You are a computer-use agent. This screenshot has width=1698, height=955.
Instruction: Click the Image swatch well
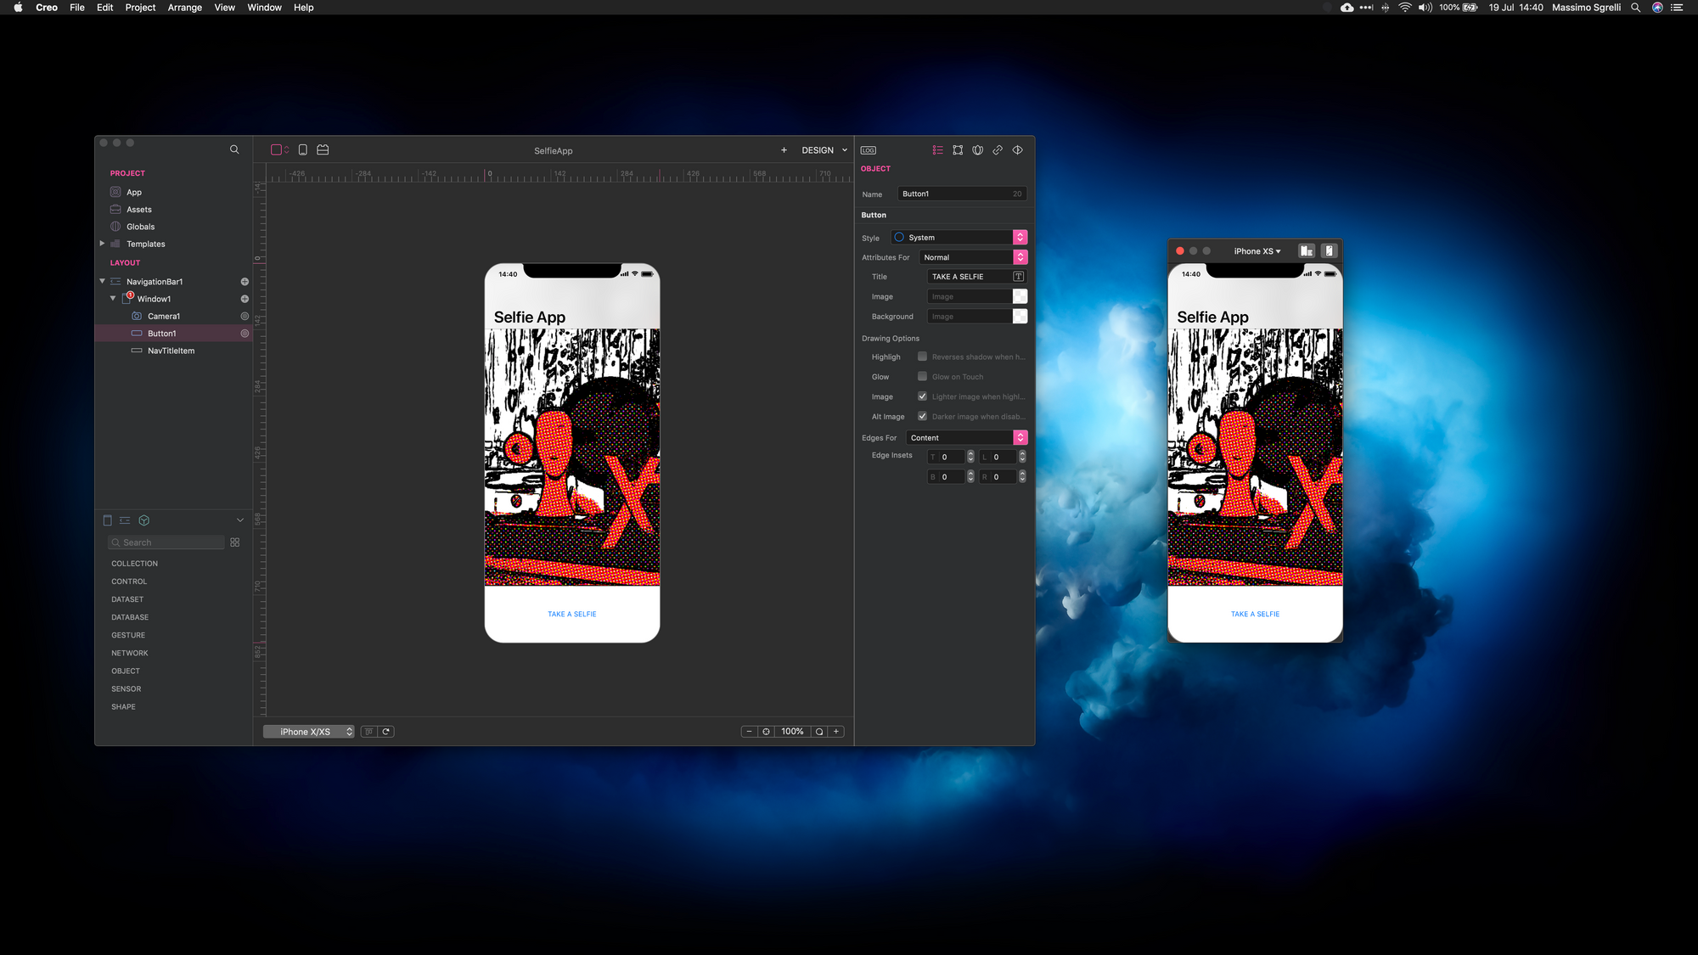pyautogui.click(x=1020, y=296)
